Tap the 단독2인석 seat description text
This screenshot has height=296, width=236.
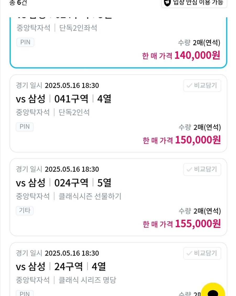[x=74, y=113]
